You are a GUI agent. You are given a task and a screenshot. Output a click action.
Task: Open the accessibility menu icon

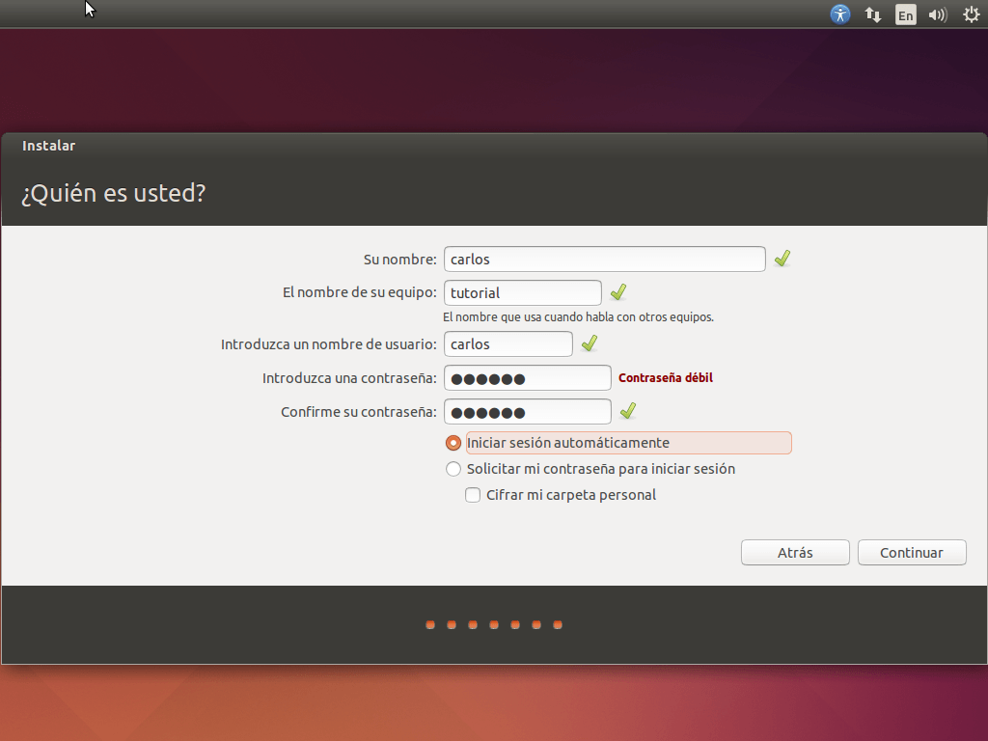click(840, 14)
